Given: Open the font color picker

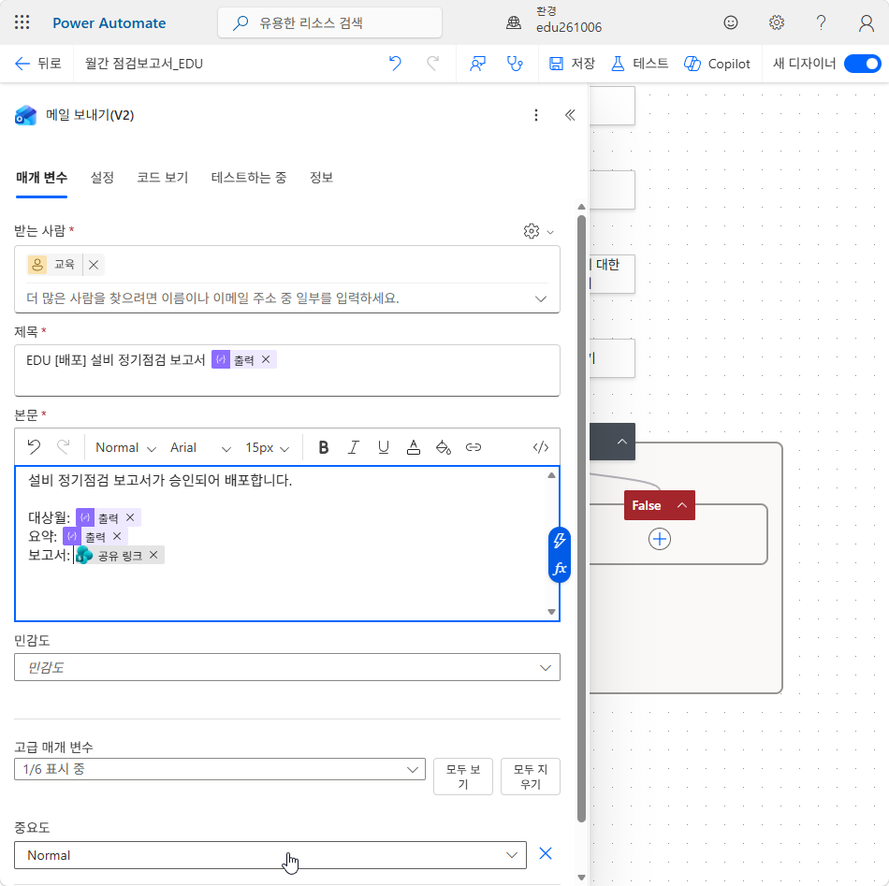Looking at the screenshot, I should click(x=414, y=447).
